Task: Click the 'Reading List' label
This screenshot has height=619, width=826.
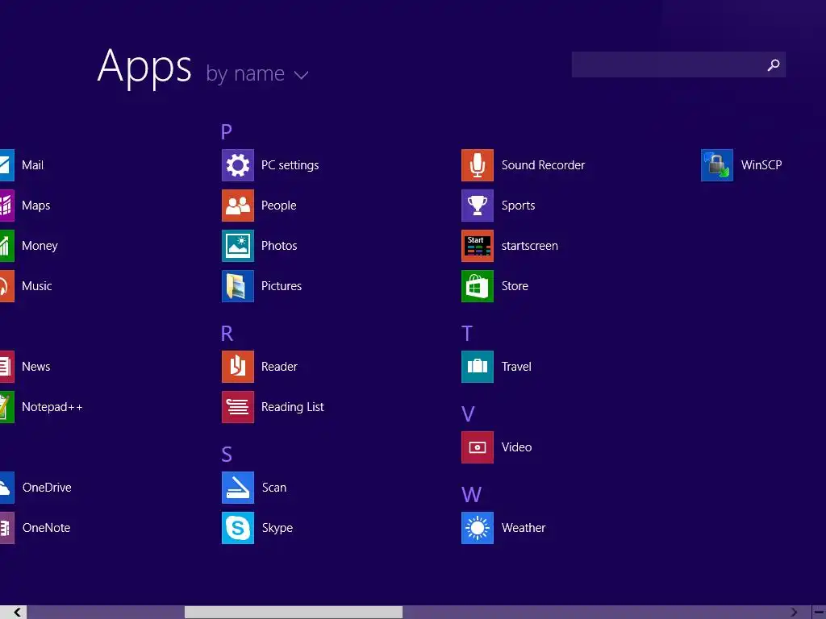Action: point(292,407)
